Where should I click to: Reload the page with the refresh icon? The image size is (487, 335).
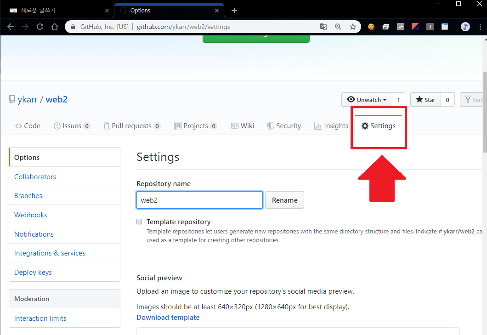tap(40, 27)
